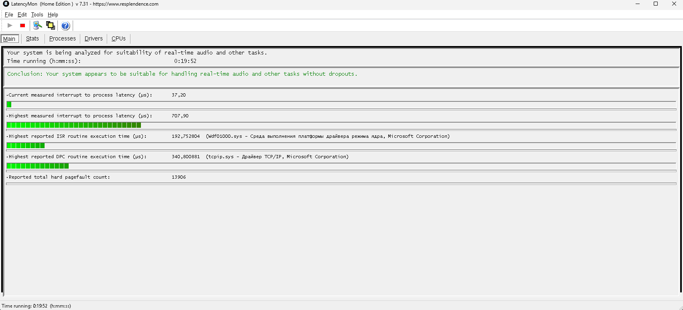Open the Edit menu

[x=22, y=14]
